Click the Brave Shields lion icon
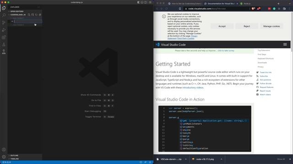 click(x=253, y=9)
